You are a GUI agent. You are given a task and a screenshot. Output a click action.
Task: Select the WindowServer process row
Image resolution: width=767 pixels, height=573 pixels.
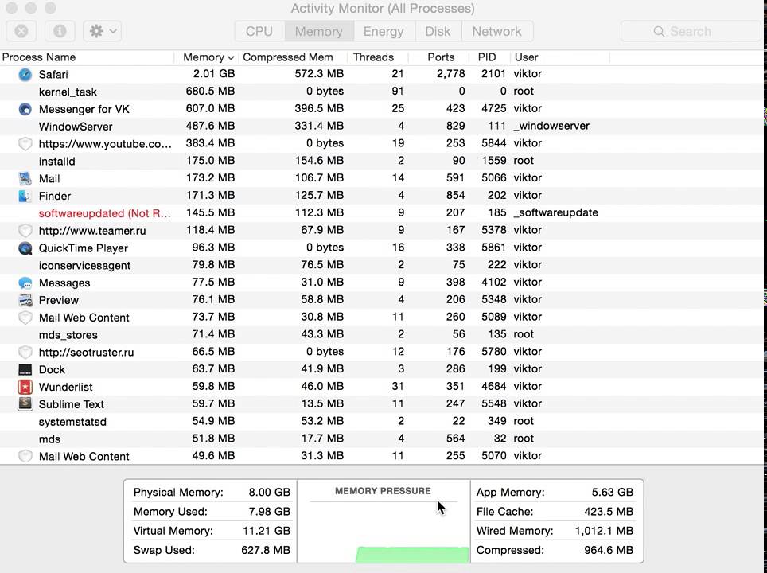click(x=382, y=127)
